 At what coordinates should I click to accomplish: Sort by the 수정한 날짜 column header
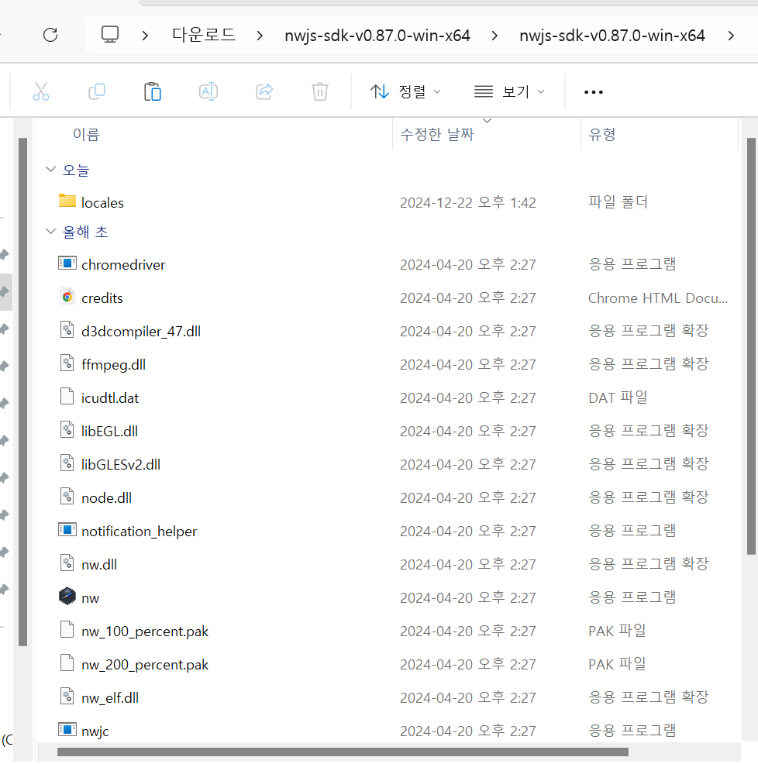pos(437,134)
